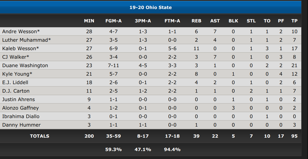Select the REB column header

(196, 21)
